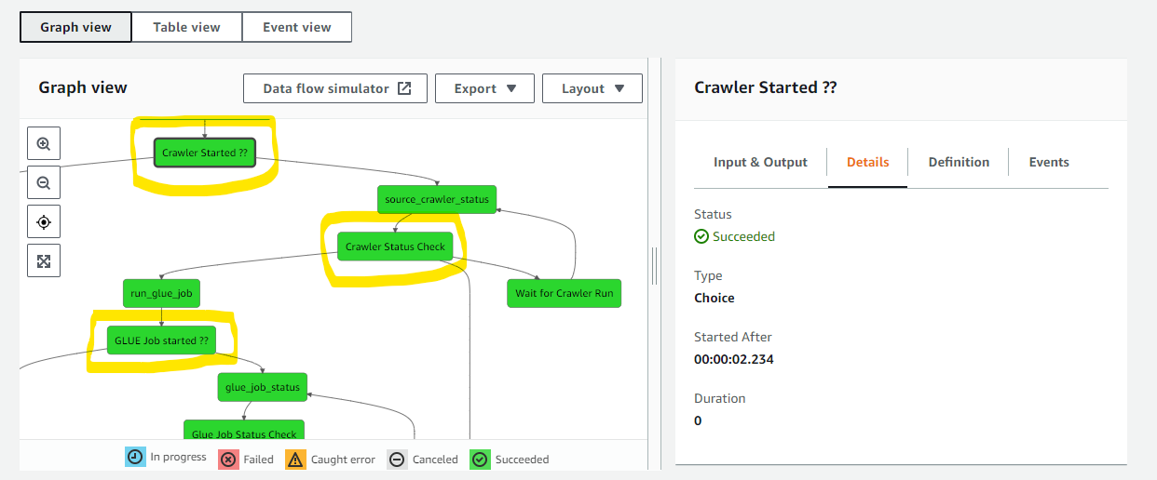Select the Graph view tab
Image resolution: width=1157 pixels, height=480 pixels.
(75, 27)
